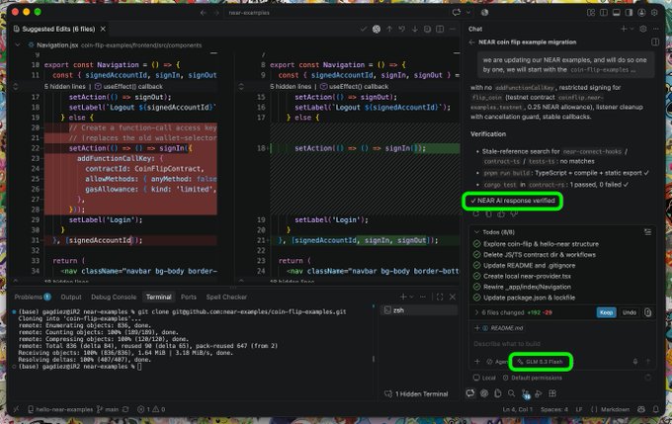Toggle the primary sidebar visibility
Screen dimensions: 672x424
604,13
